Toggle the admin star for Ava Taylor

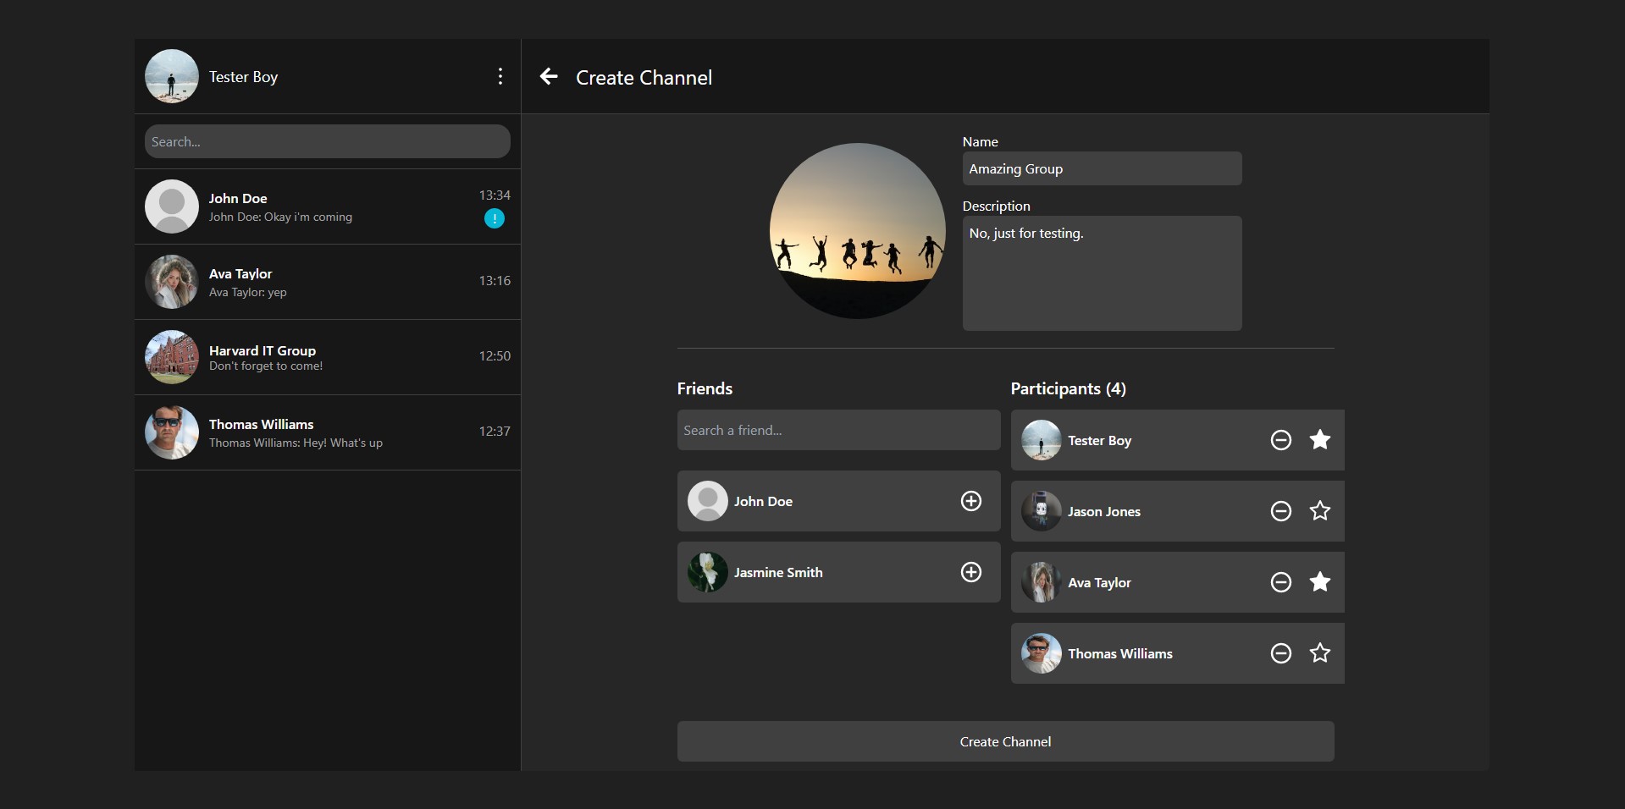1320,581
